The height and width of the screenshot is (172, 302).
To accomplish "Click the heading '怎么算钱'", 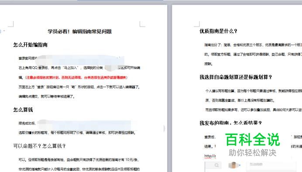I will click(x=23, y=110).
